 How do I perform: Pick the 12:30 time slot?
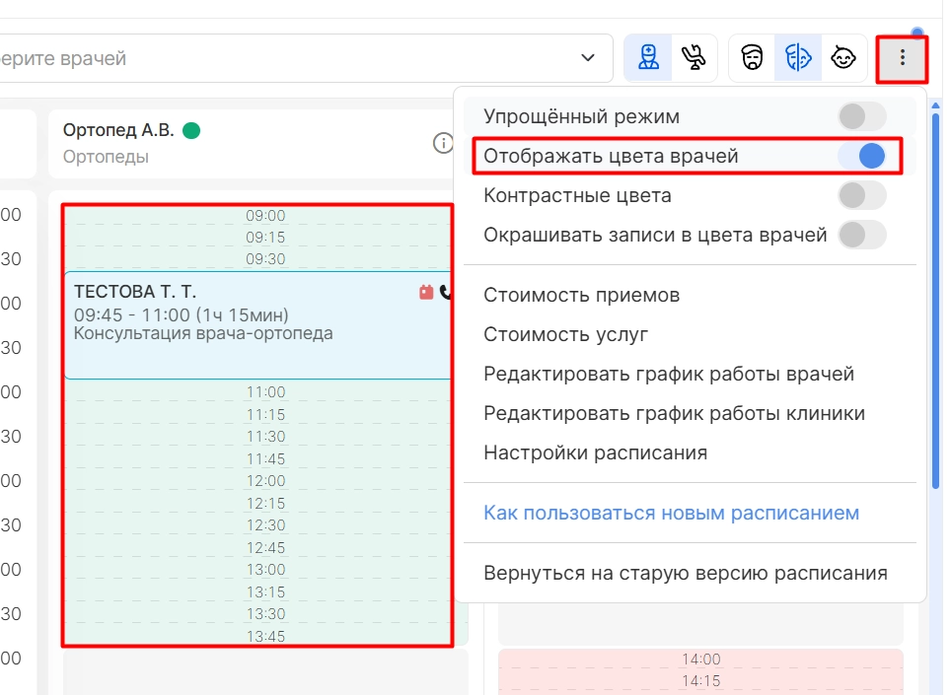[x=265, y=524]
